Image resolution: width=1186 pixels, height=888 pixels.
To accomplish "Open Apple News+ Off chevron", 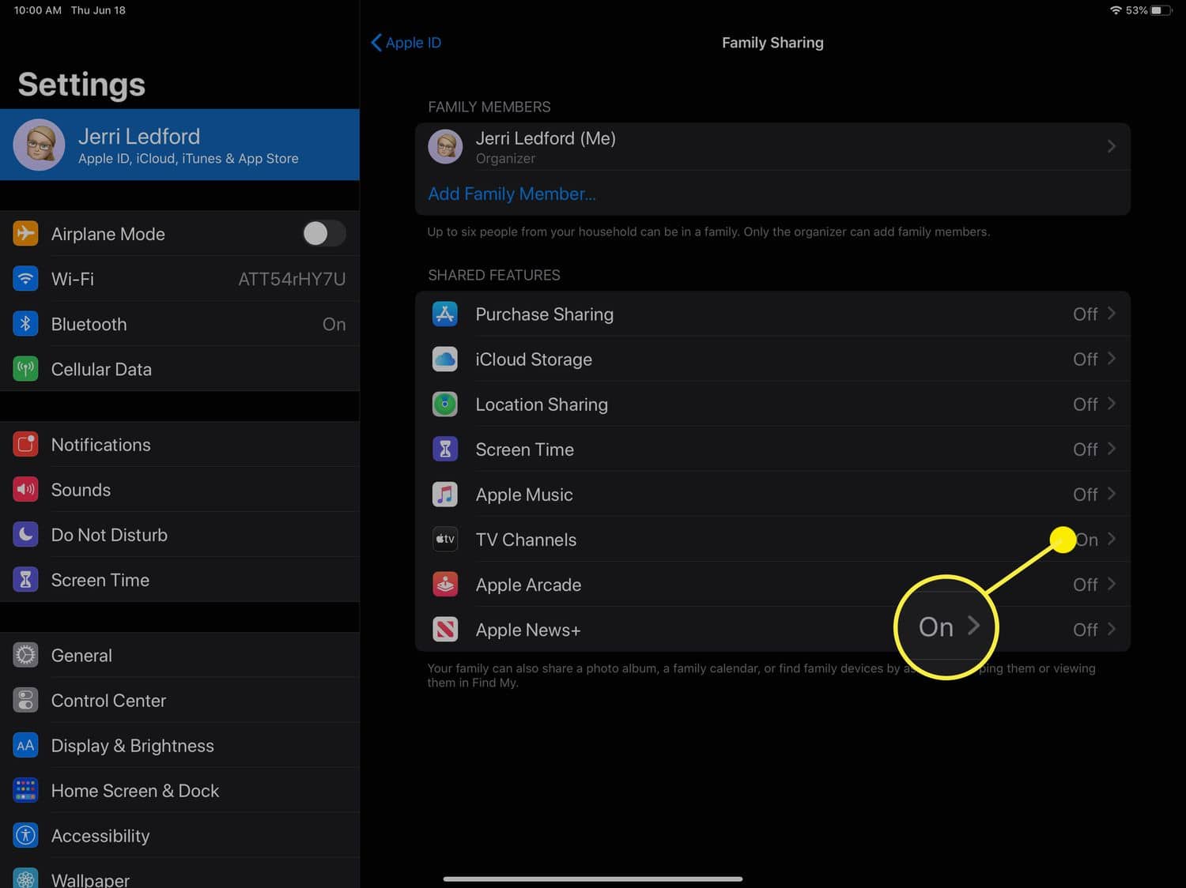I will coord(1112,629).
